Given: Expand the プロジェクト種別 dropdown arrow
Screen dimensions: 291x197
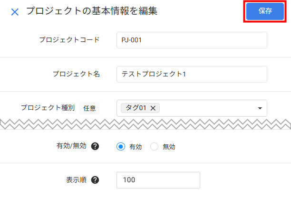Looking at the screenshot, I should click(x=260, y=108).
